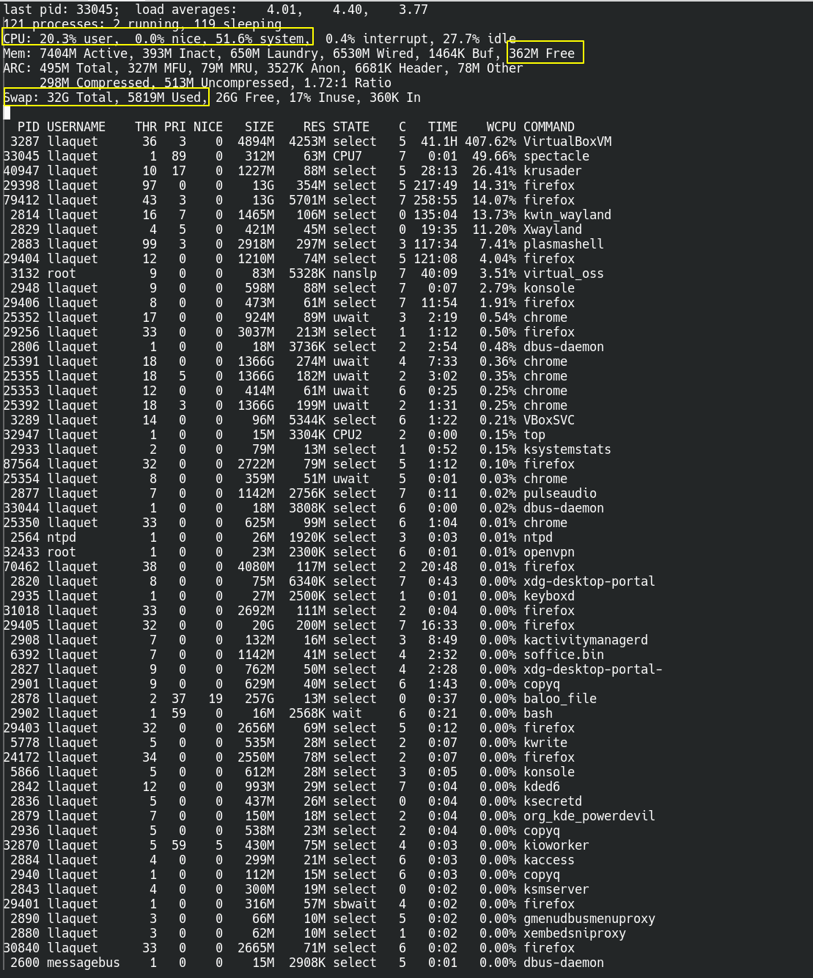The image size is (813, 978).
Task: Click the TIME column header
Action: tap(443, 126)
